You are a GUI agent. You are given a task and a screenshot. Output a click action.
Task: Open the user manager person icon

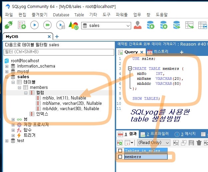tap(137, 25)
